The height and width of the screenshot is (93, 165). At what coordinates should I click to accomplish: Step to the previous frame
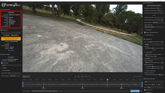(x=79, y=76)
